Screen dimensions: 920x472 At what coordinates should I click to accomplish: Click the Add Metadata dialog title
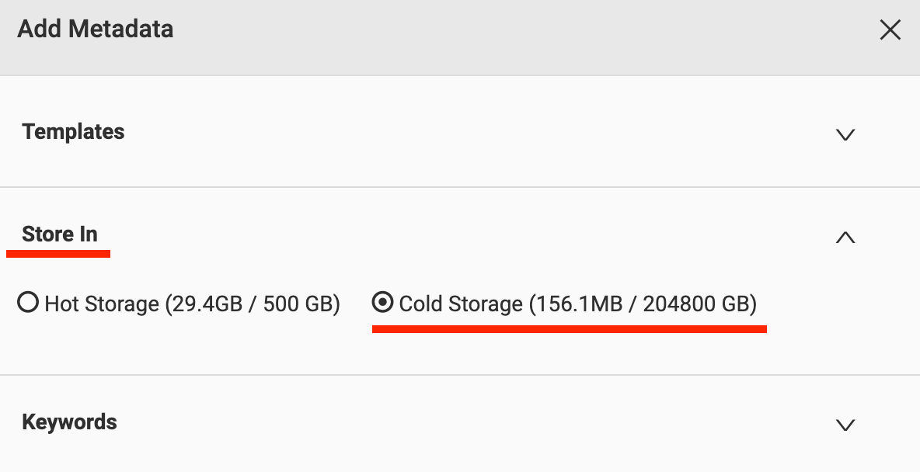point(95,29)
